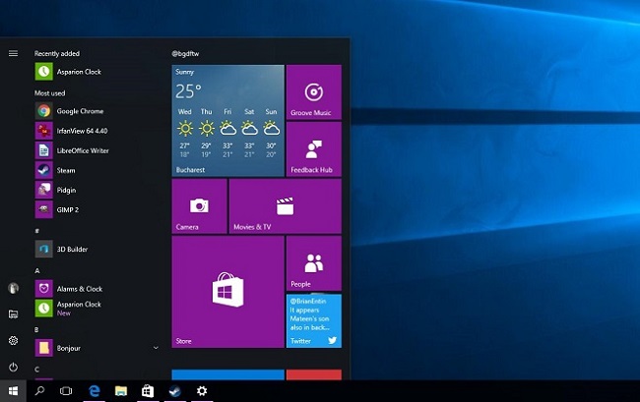Image resolution: width=640 pixels, height=402 pixels.
Task: Click the Most used heading
Action: click(49, 92)
